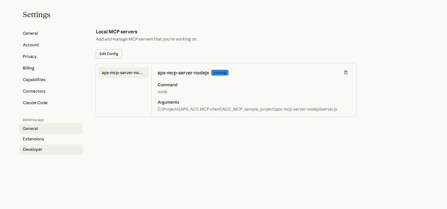Viewport: 447px width, 209px height.
Task: Select aps-mcp-server-no... in the server list
Action: click(x=123, y=72)
